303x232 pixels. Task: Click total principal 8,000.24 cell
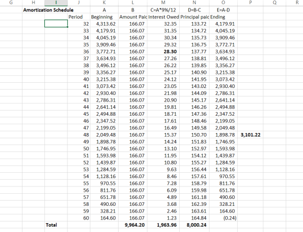click(194, 225)
